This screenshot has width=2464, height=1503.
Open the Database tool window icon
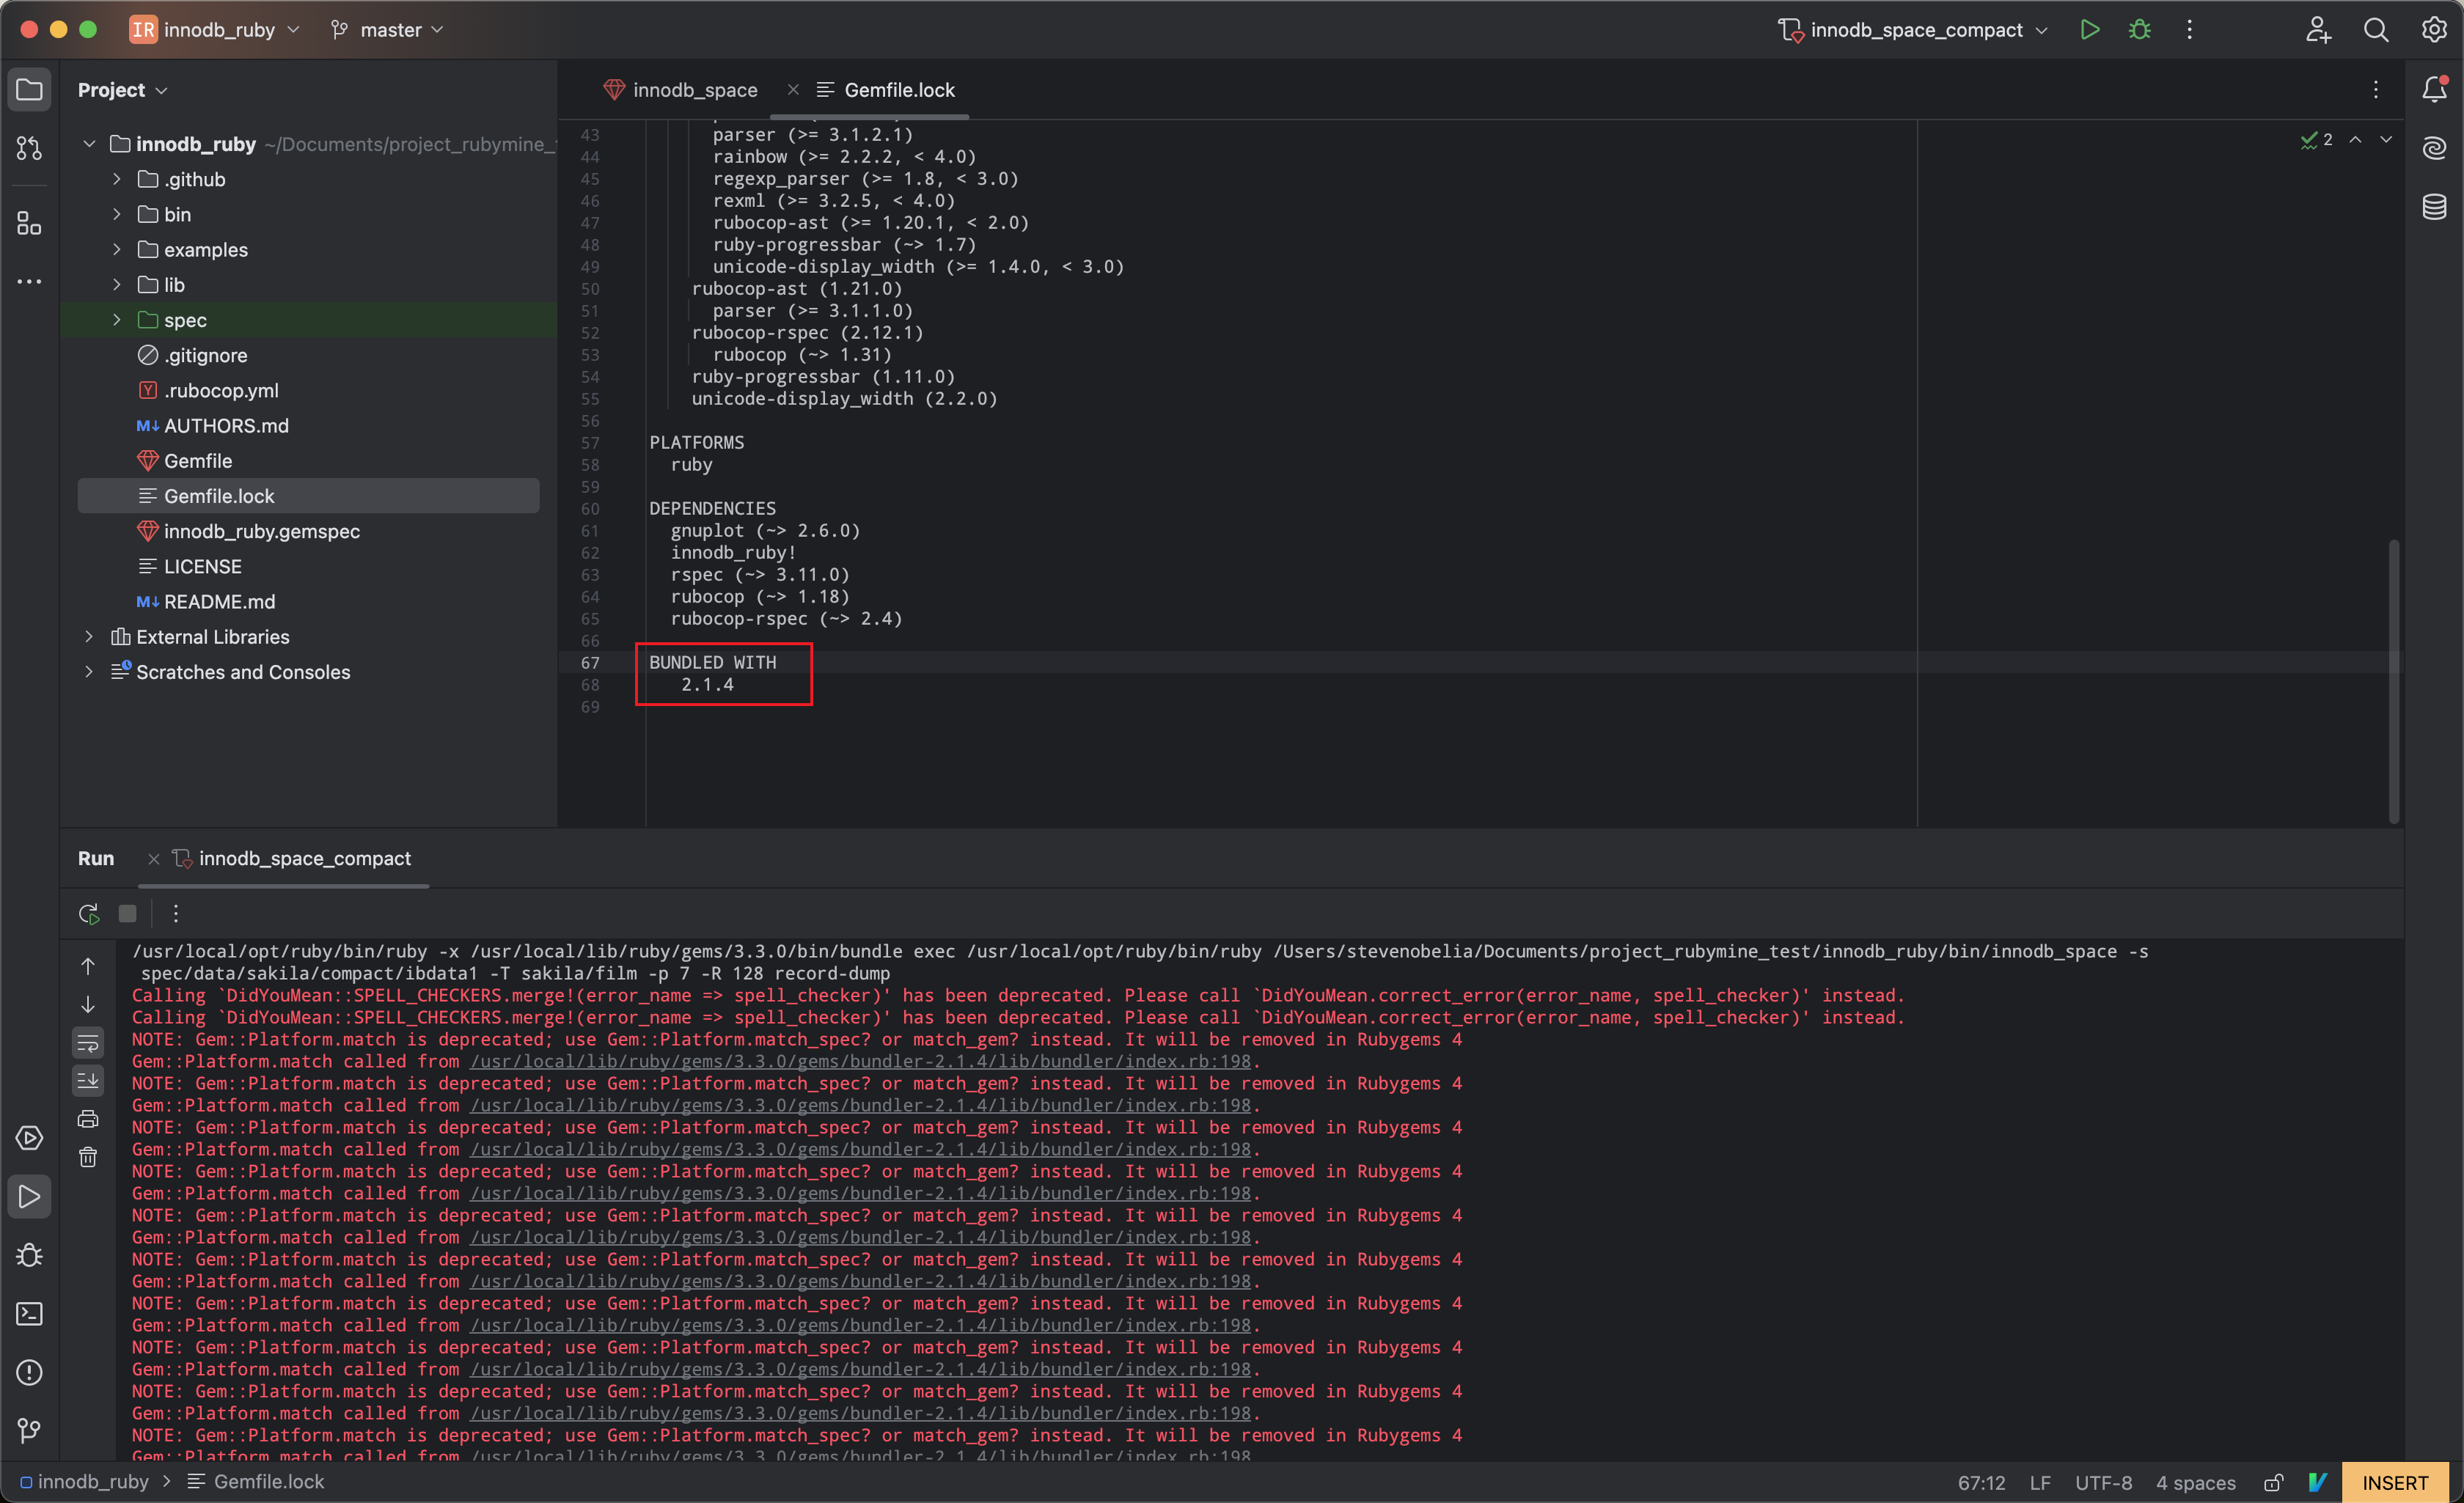(x=2434, y=207)
